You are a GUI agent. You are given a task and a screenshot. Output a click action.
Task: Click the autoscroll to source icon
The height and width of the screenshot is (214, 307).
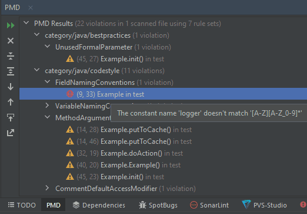click(11, 117)
